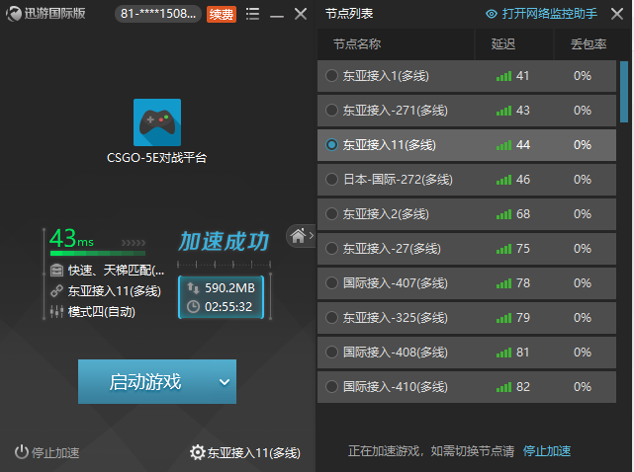This screenshot has width=634, height=472.
Task: Click 打开网络监控助手 link
Action: pos(550,14)
